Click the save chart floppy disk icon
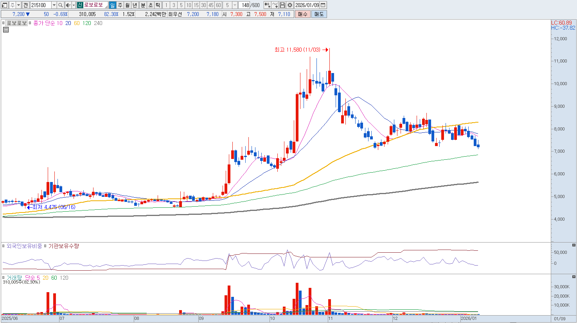 tap(282, 5)
